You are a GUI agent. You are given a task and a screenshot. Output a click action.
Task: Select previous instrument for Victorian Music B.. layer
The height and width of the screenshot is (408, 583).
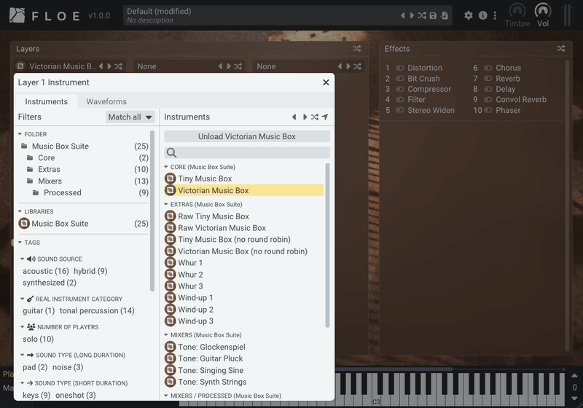coord(101,66)
